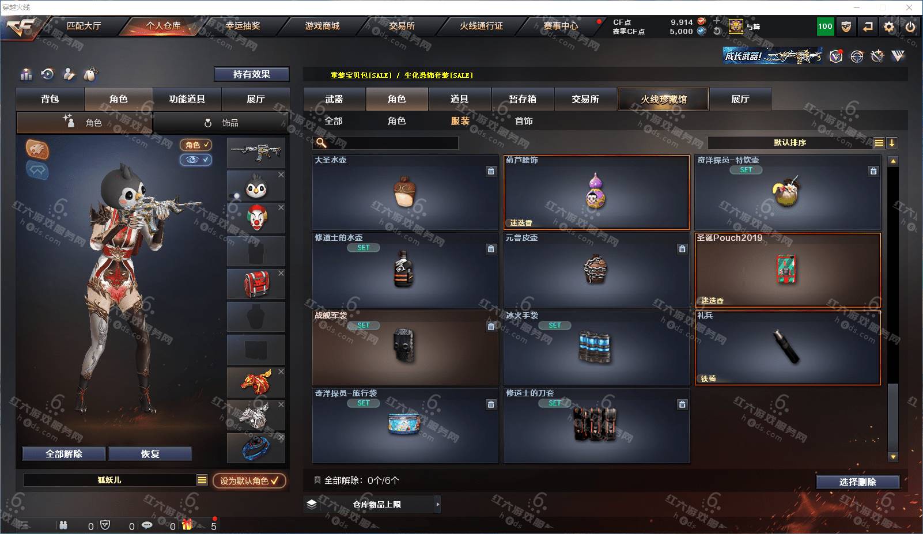Click the power exit icon

910,26
